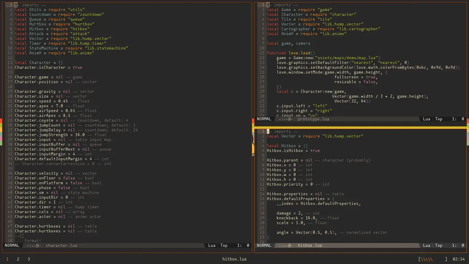The height and width of the screenshot is (264, 469).
Task: Click the Top position indicator in character.lua pane
Action: [224, 245]
